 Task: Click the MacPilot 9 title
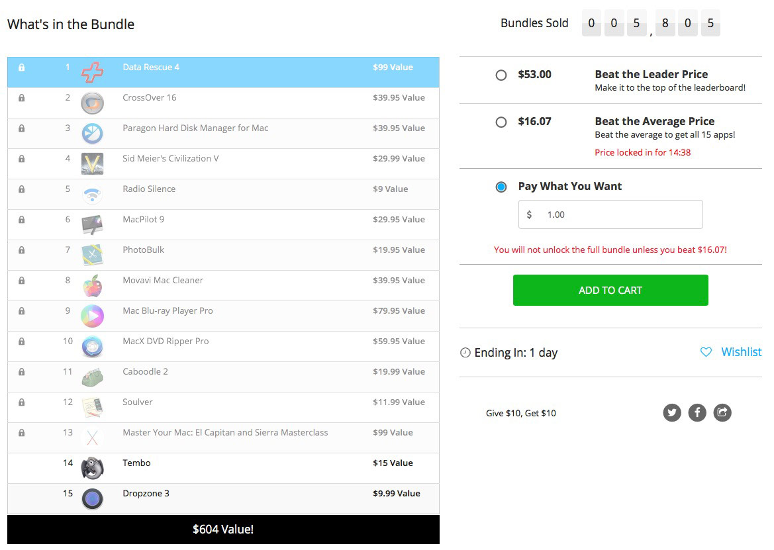click(x=143, y=220)
